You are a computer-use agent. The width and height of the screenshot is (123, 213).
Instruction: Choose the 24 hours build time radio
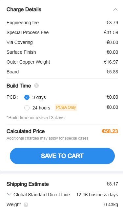pyautogui.click(x=27, y=108)
